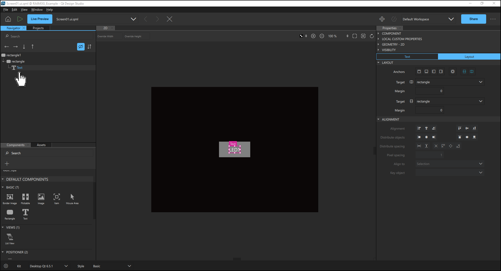Click the Mouse Area component icon
Viewport: 501px width, 271px height.
coord(72,197)
